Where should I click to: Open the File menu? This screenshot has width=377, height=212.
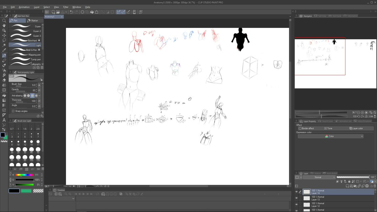tap(4, 7)
